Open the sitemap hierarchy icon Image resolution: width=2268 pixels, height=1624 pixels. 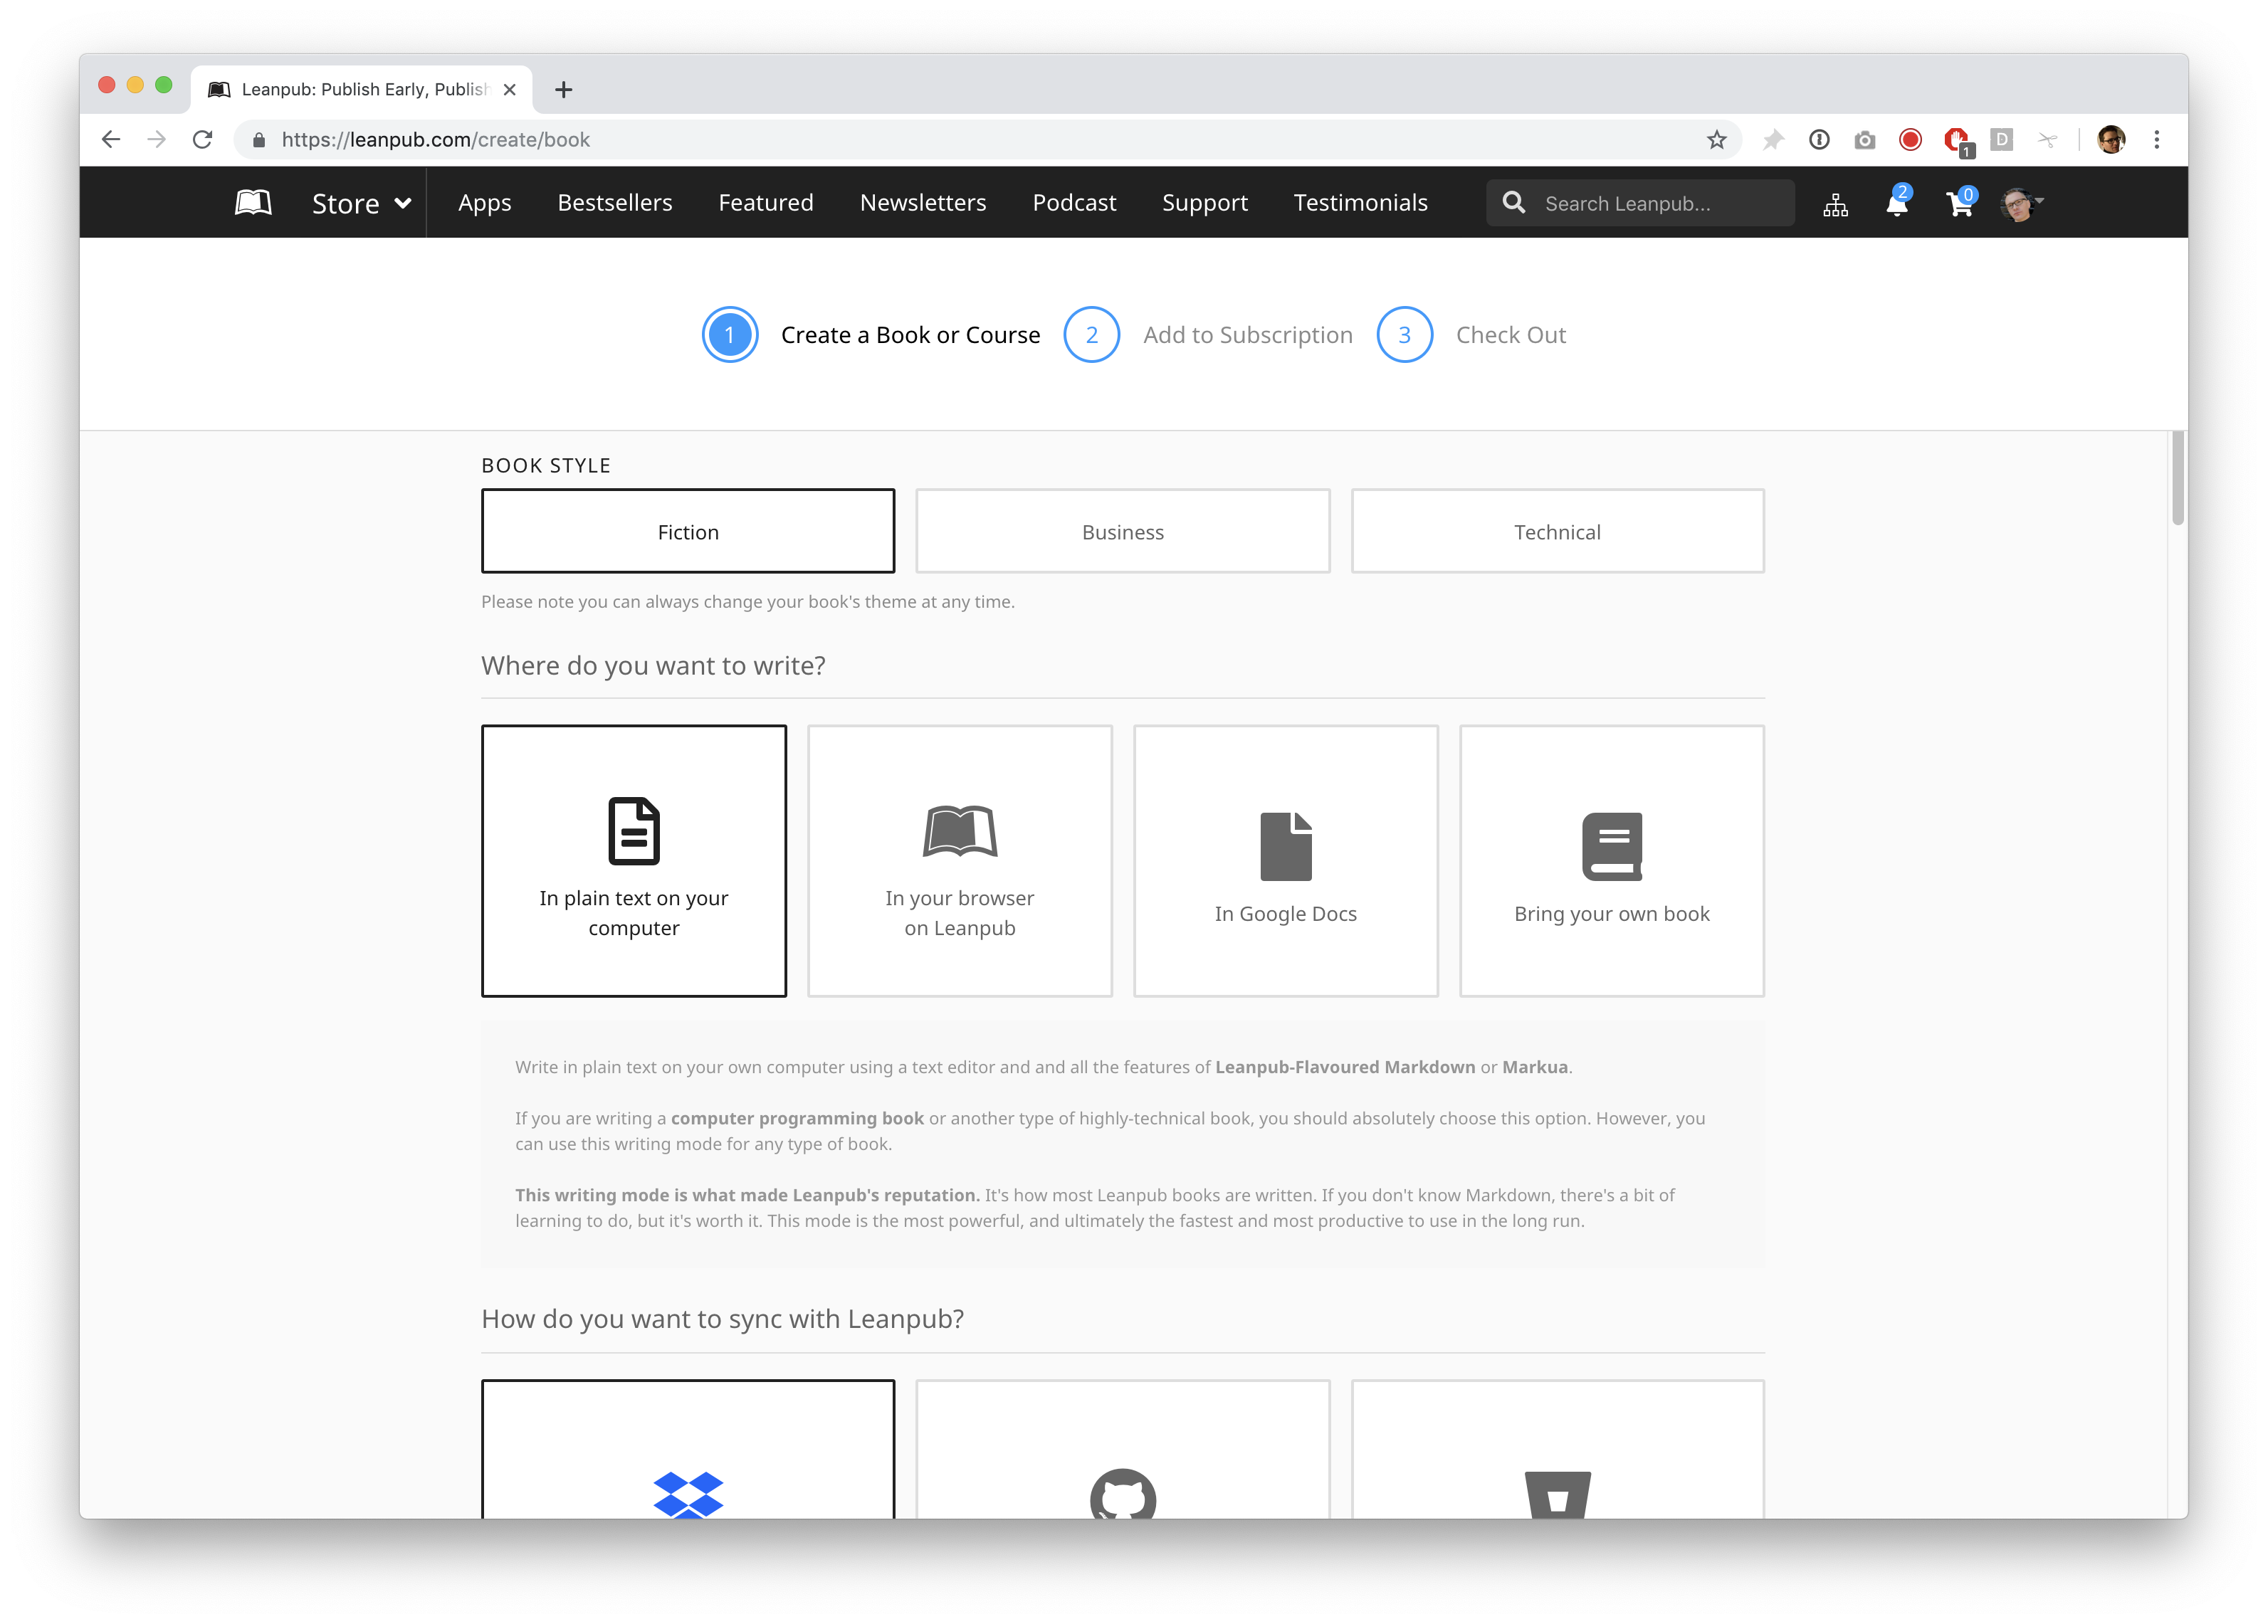coord(1835,205)
